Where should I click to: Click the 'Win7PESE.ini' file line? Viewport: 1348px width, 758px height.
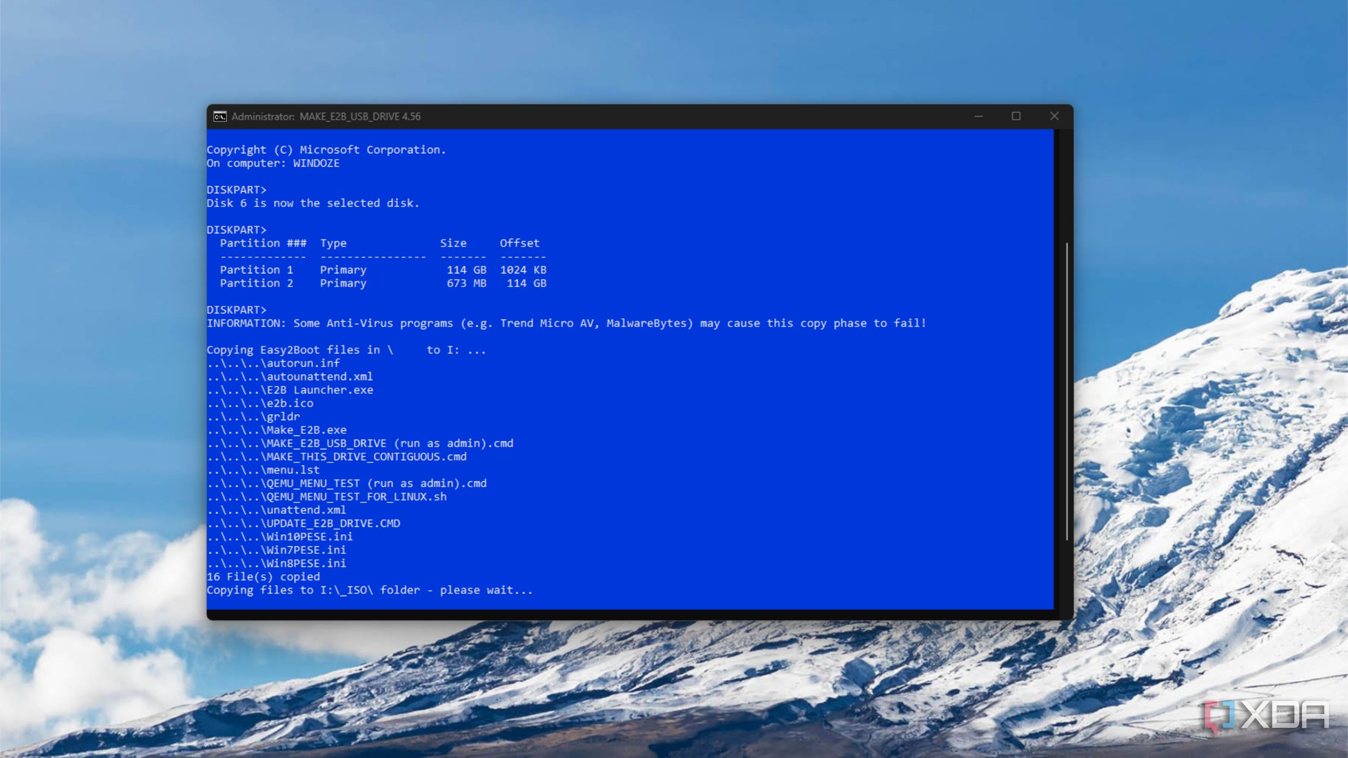click(276, 550)
